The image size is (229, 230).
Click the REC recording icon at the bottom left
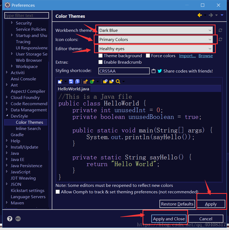click(18, 219)
